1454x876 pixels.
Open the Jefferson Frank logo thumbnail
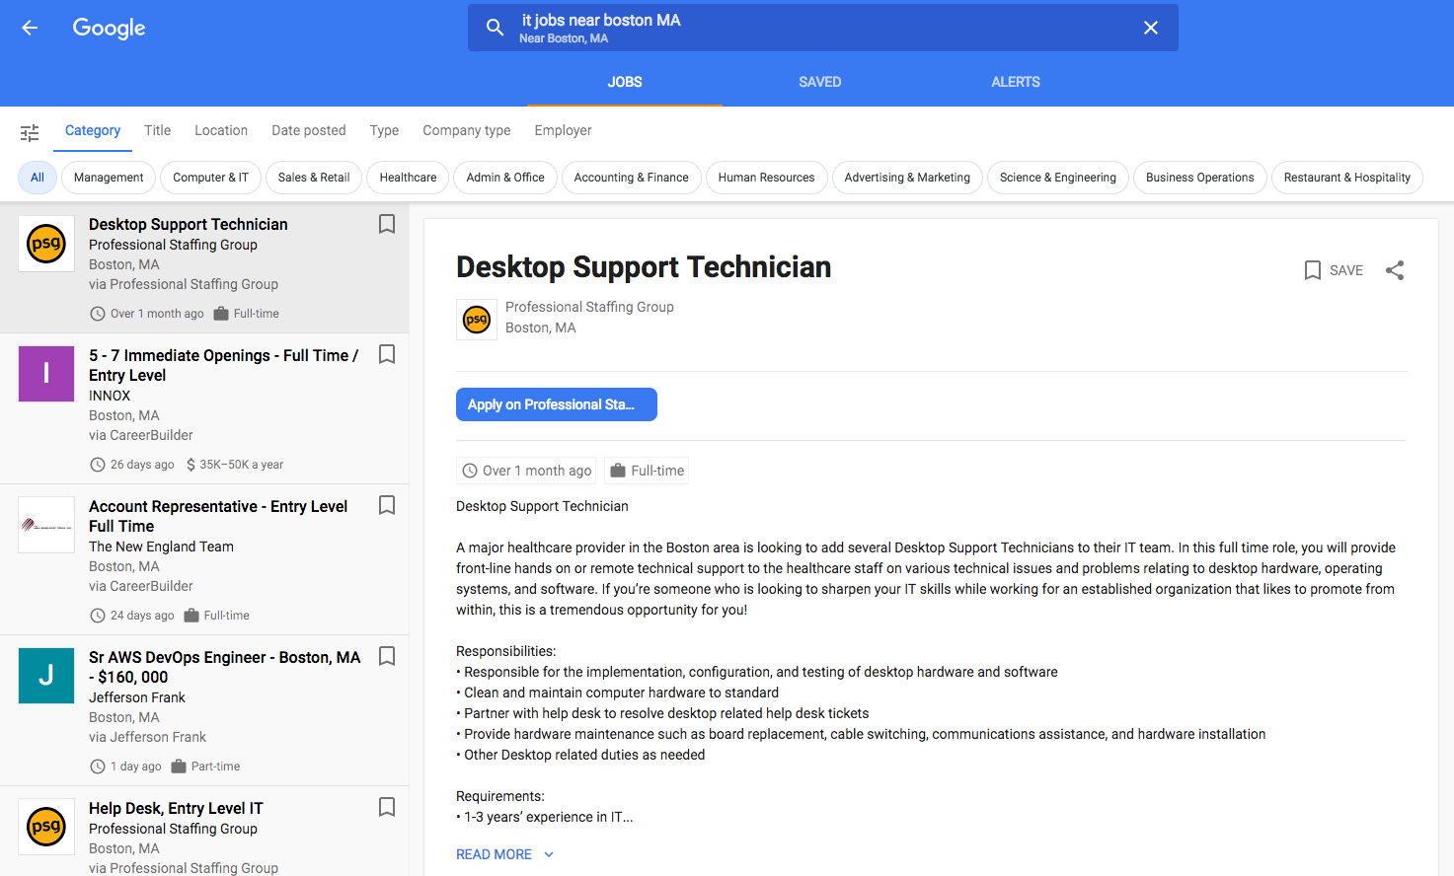point(46,676)
